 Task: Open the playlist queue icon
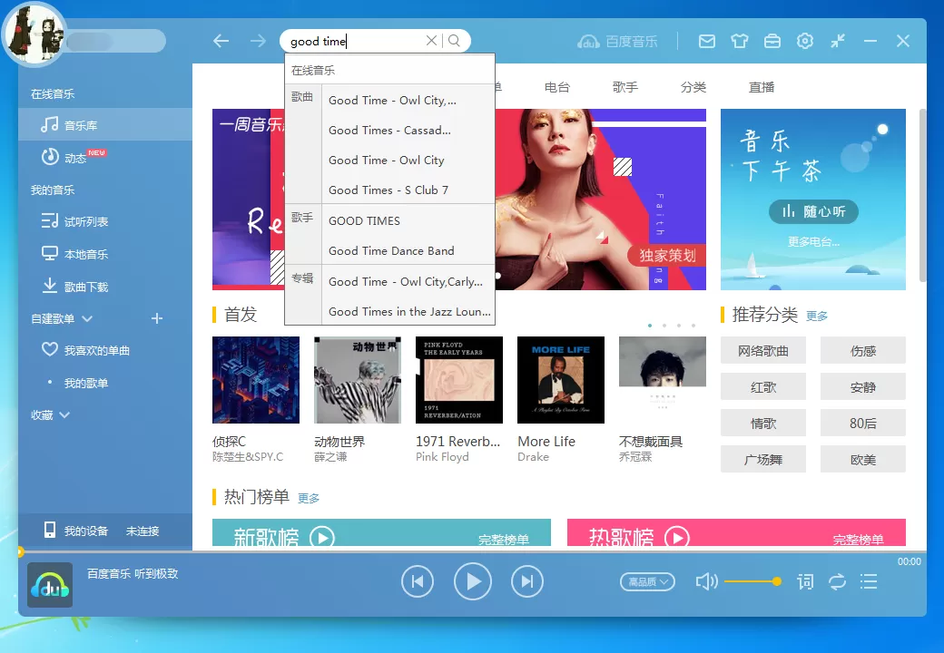(868, 581)
